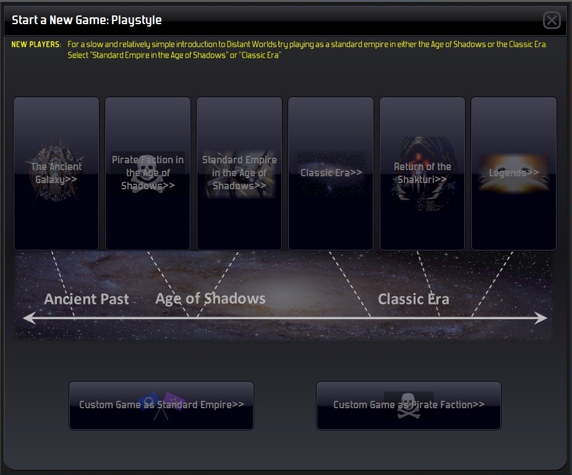The height and width of the screenshot is (475, 572).
Task: Select Return of the Shakturi card
Action: pos(422,173)
